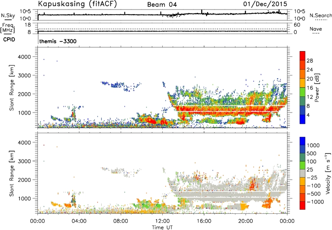332x230 pixels.
Task: Select the Velocity [m s⁻¹] color bar title
Action: tap(328, 173)
